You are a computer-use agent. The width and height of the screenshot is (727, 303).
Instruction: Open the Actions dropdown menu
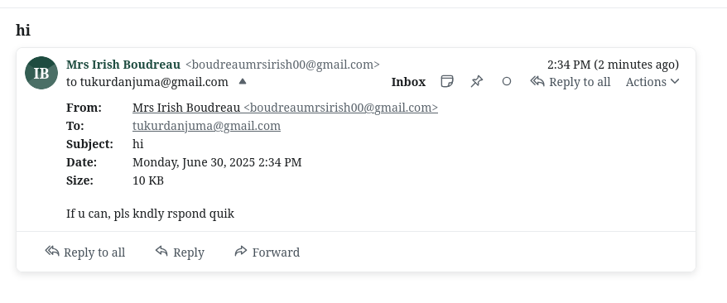tap(652, 82)
